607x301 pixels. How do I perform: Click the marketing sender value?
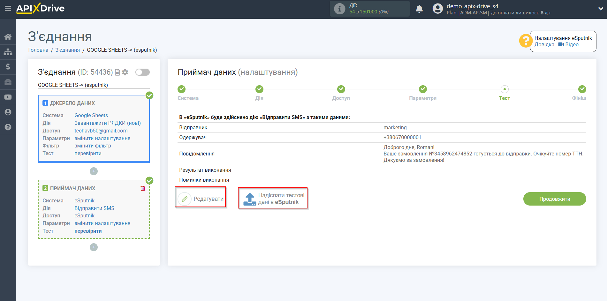(395, 127)
